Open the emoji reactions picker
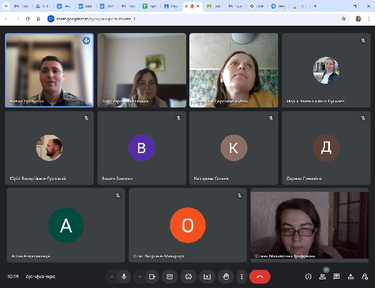Screen dimensions: 375x288 pyautogui.click(x=188, y=276)
